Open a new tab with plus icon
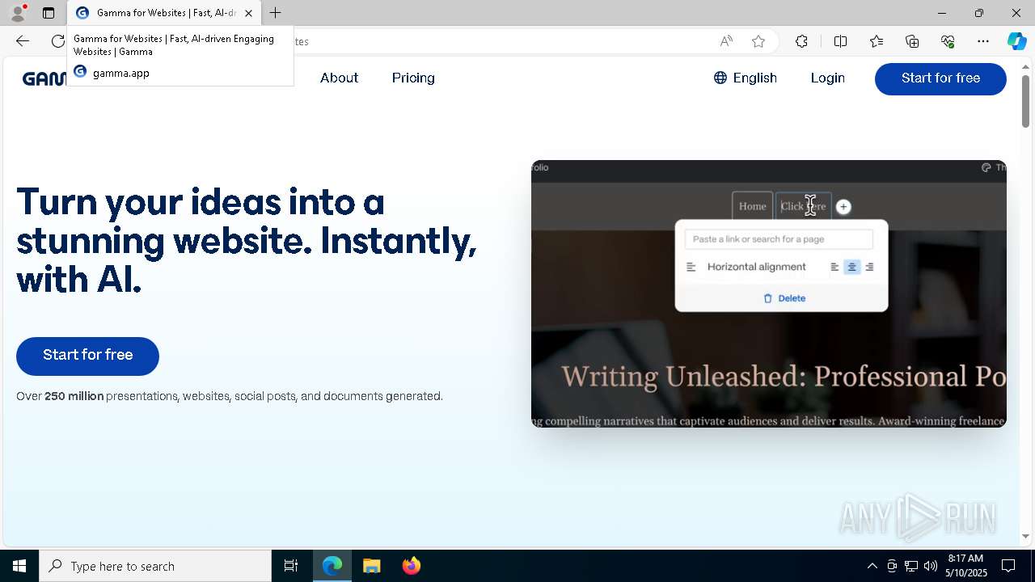1035x582 pixels. (276, 13)
